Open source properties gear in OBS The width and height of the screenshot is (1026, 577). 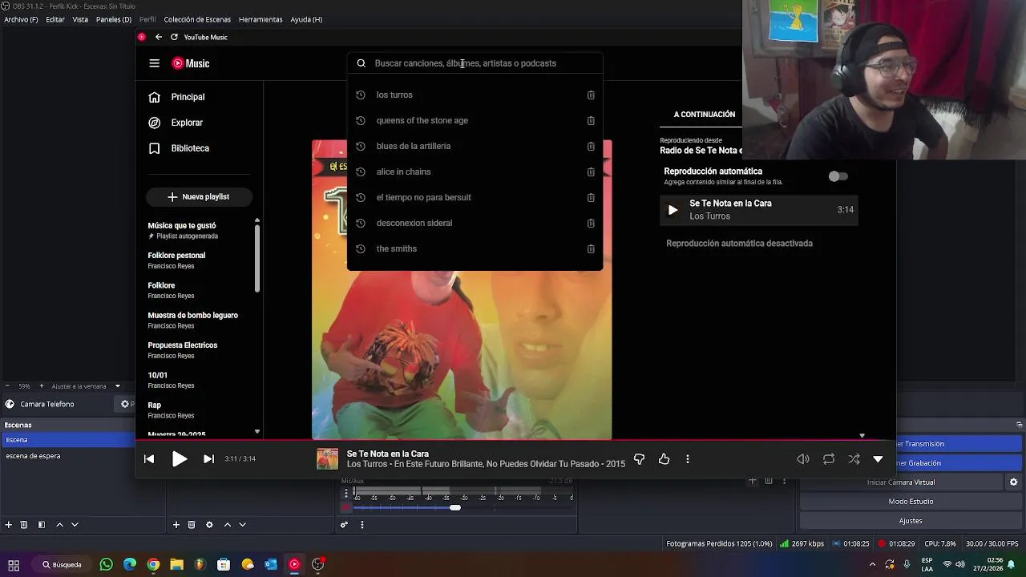pyautogui.click(x=209, y=525)
